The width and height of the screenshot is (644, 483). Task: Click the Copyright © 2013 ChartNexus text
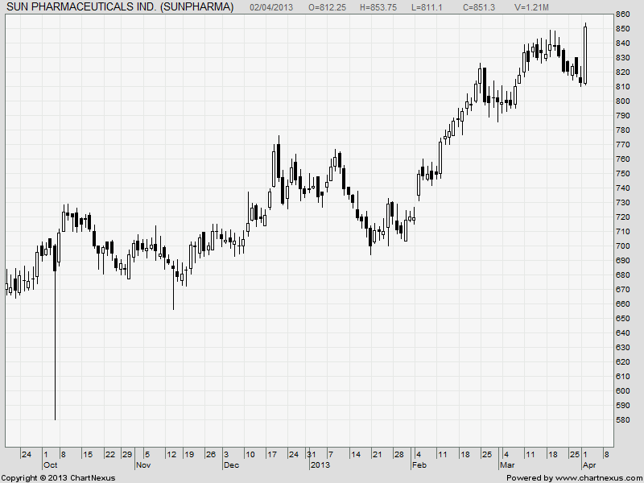[x=58, y=478]
